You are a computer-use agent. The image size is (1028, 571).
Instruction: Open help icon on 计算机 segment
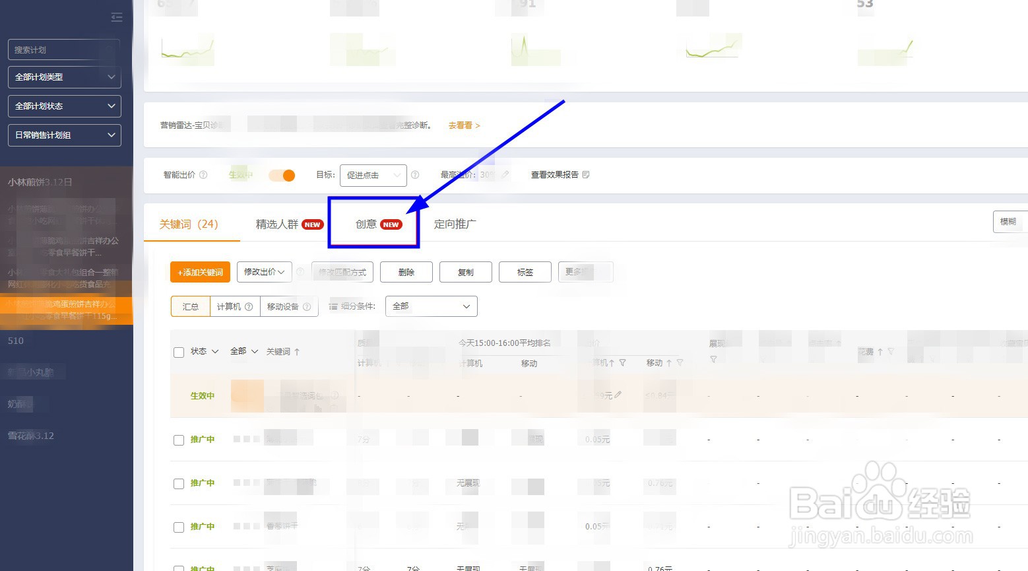click(249, 307)
